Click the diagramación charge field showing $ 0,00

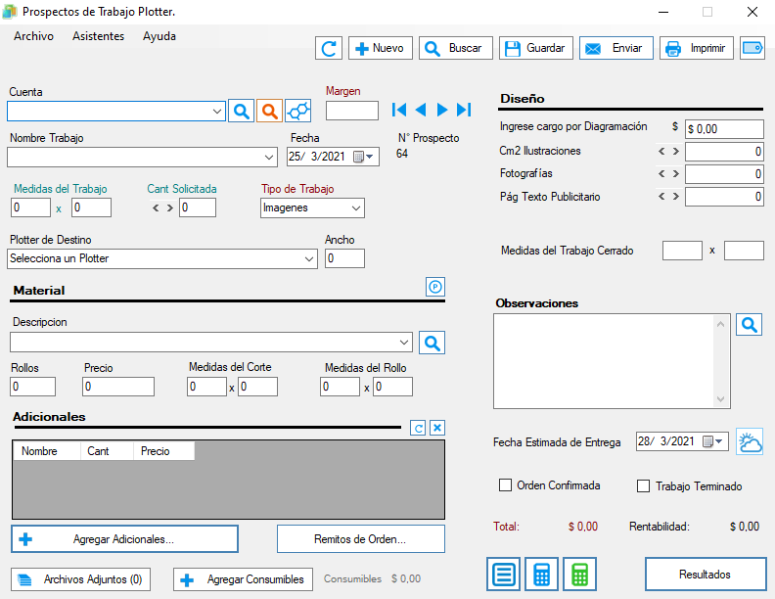click(724, 129)
